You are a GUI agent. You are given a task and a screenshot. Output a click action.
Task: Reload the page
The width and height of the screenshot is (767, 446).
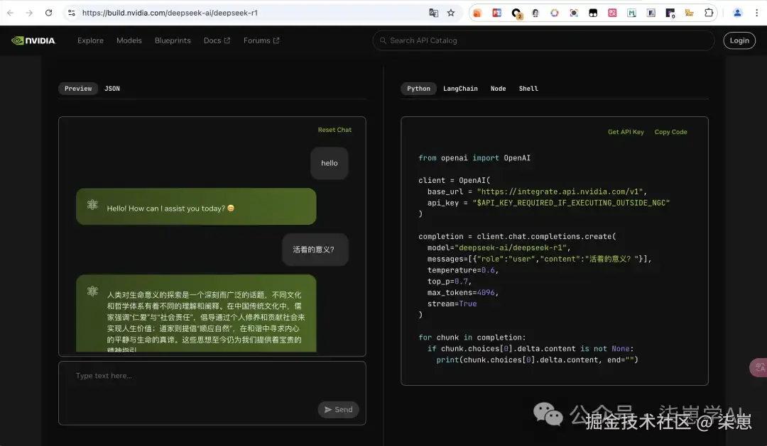point(48,13)
